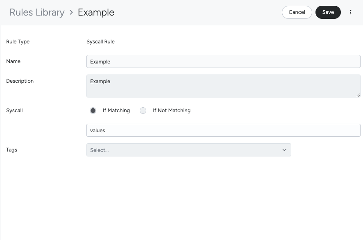Save the Example rule
Screen dimensions: 363x240
328,12
